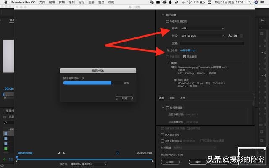Click the 队列 queue button
269x168 pixels.
pyautogui.click(x=198, y=162)
